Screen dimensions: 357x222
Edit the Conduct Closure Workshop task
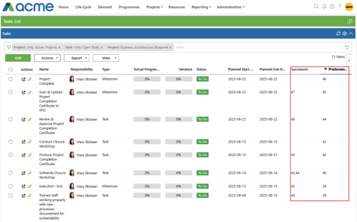click(30, 142)
